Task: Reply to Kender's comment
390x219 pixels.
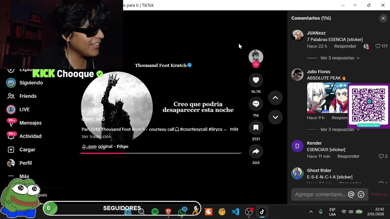Action: pos(348,156)
